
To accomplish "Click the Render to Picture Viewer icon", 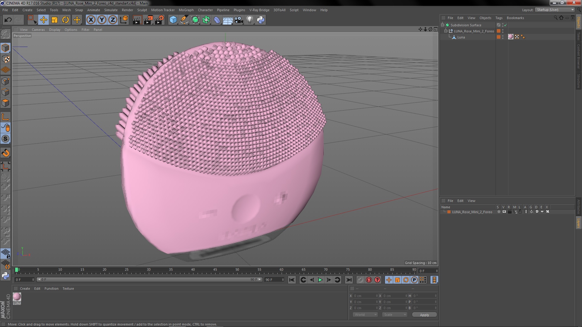I will pyautogui.click(x=148, y=20).
